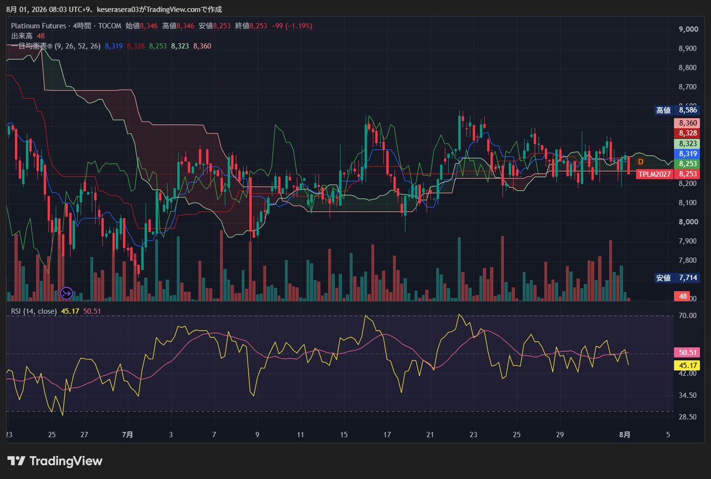Click the 高値 8,346 high value in the legend
The width and height of the screenshot is (711, 479).
pyautogui.click(x=178, y=26)
